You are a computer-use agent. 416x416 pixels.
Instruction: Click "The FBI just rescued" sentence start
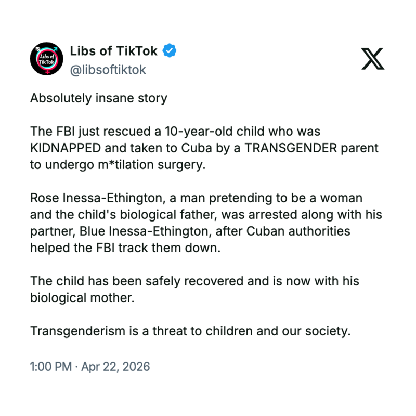click(83, 132)
